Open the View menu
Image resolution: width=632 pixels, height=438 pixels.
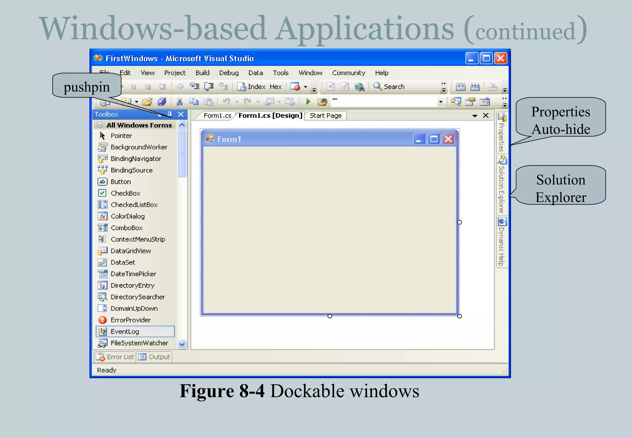click(x=148, y=73)
